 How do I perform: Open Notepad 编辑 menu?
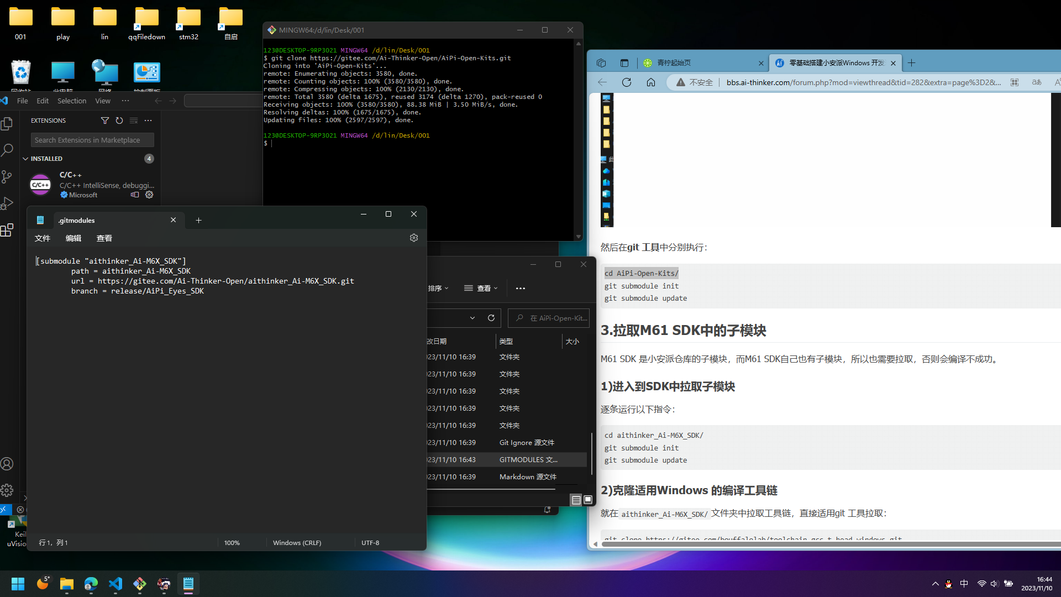(73, 238)
